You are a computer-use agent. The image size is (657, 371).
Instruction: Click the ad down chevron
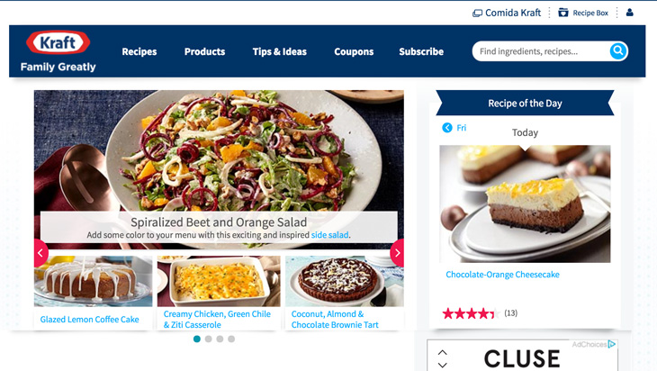point(443,365)
